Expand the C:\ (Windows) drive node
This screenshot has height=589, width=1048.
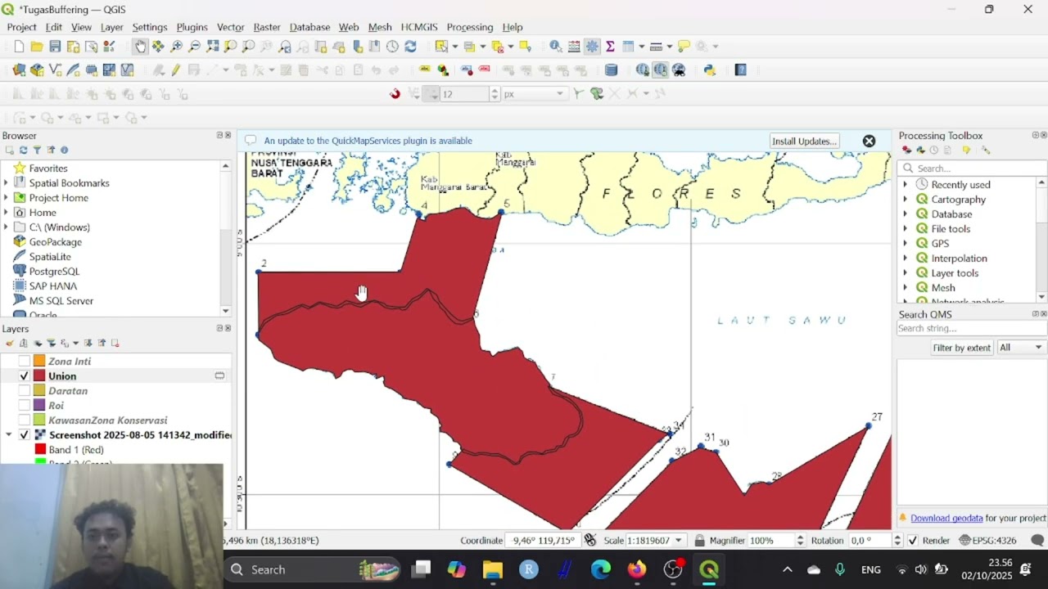pyautogui.click(x=6, y=227)
